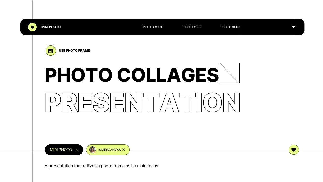Toggle the heart like button
The height and width of the screenshot is (182, 323).
point(294,150)
